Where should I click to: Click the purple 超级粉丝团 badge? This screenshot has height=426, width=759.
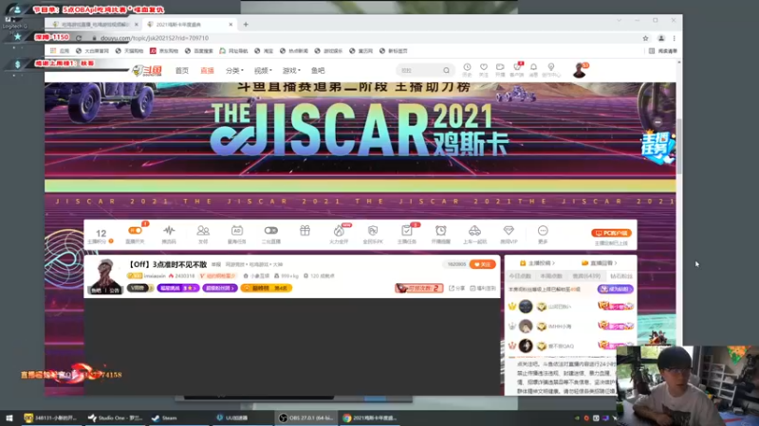tap(220, 289)
